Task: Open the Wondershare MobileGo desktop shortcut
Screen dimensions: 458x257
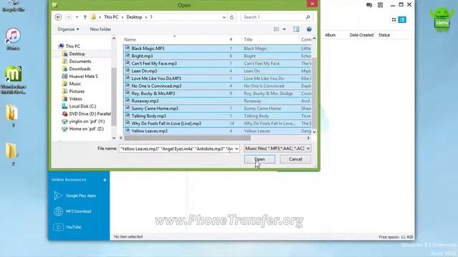Action: point(13,80)
